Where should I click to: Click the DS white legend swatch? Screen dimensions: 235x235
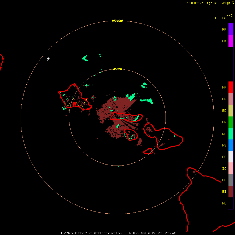click(x=231, y=157)
